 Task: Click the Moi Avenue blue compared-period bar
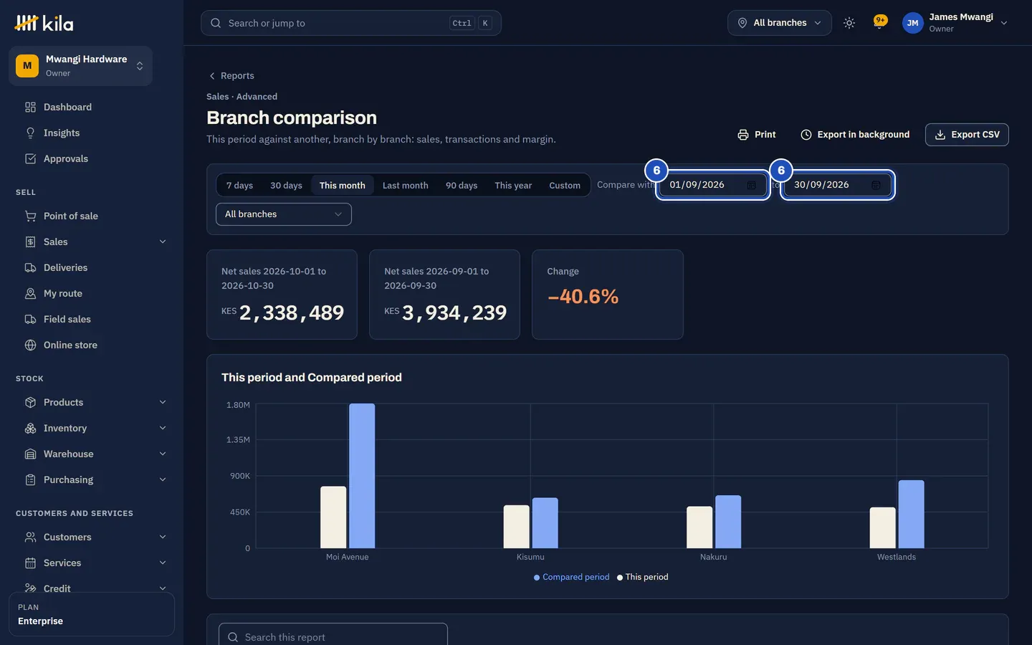(x=362, y=476)
